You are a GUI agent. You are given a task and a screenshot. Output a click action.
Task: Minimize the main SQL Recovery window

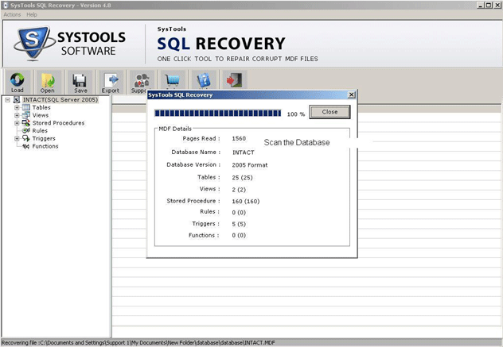480,5
